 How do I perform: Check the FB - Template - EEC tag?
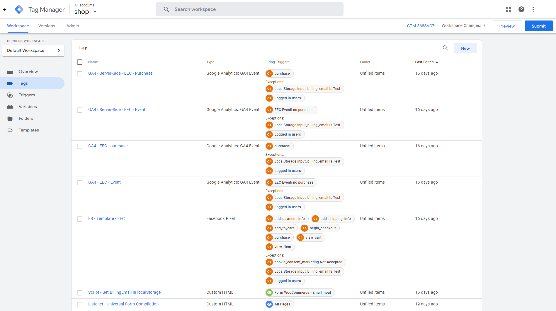[x=80, y=219]
